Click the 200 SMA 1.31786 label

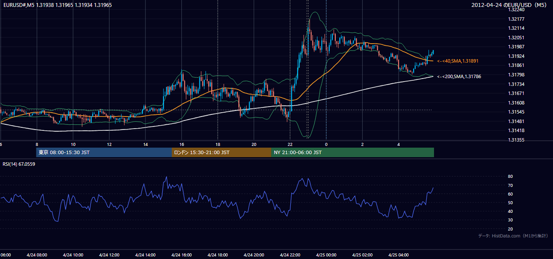coord(459,76)
